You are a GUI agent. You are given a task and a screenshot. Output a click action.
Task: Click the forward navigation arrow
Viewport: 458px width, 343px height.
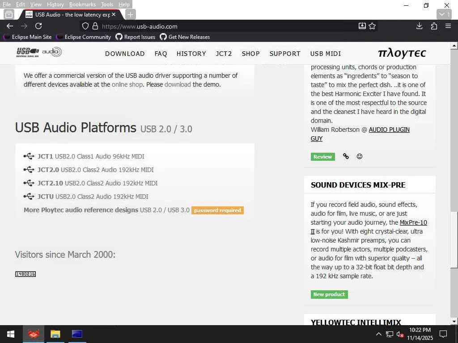[x=24, y=26]
